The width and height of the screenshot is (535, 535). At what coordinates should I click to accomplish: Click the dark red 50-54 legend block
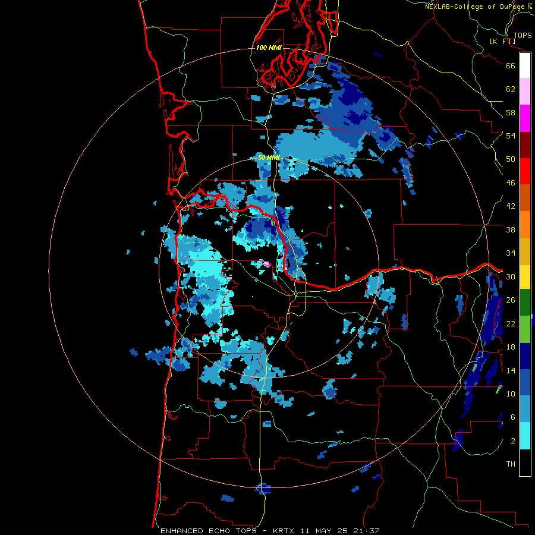(x=525, y=145)
